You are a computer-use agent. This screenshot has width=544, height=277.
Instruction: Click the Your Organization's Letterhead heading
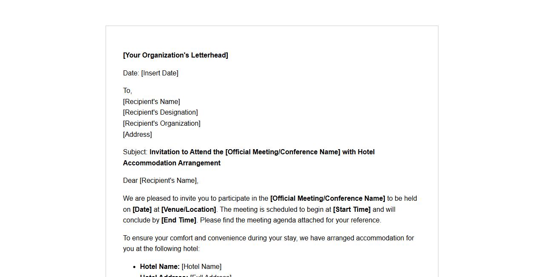(175, 55)
